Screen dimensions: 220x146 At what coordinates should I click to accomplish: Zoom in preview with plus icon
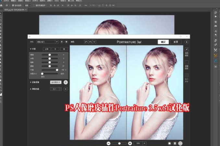130,143
